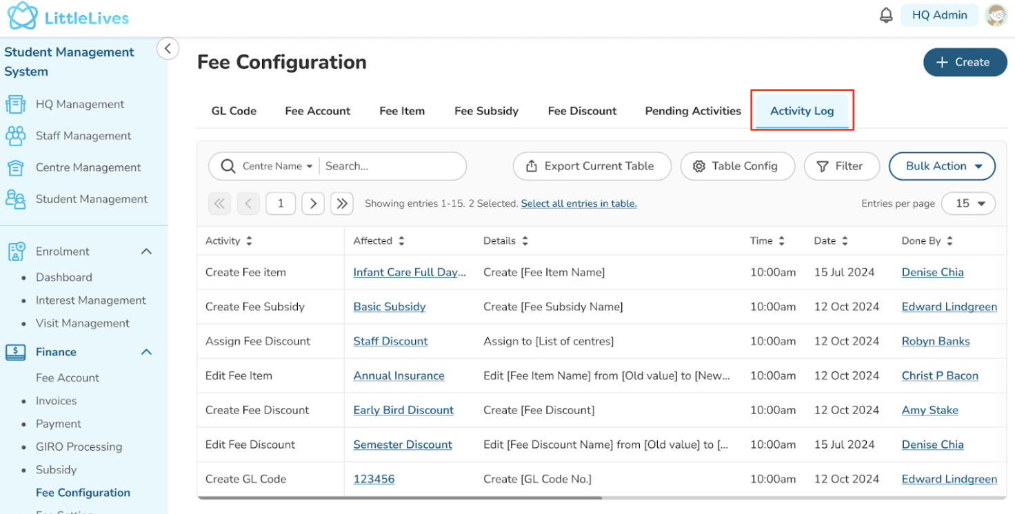Screen dimensions: 1015x514
Task: Click the notification bell icon
Action: point(886,15)
